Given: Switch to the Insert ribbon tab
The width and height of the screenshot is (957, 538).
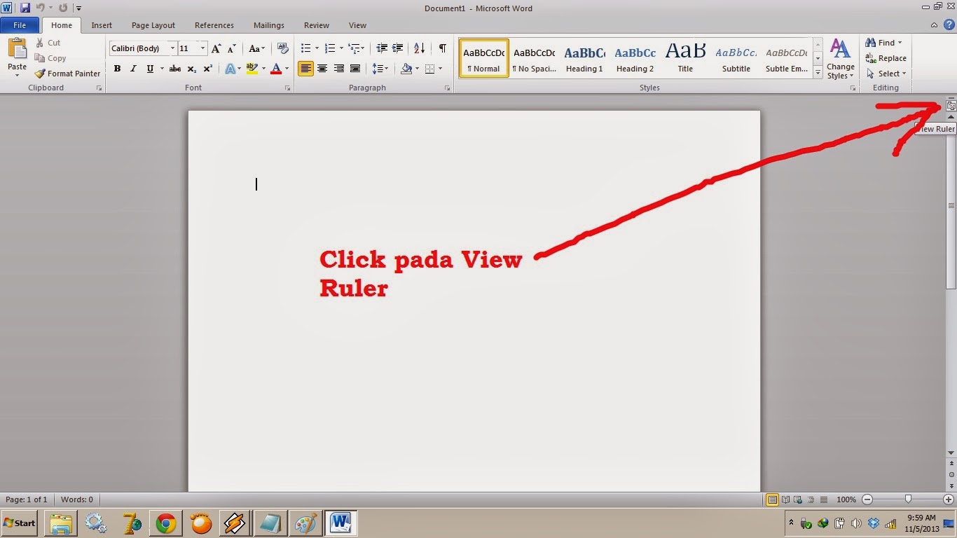Looking at the screenshot, I should pos(102,25).
